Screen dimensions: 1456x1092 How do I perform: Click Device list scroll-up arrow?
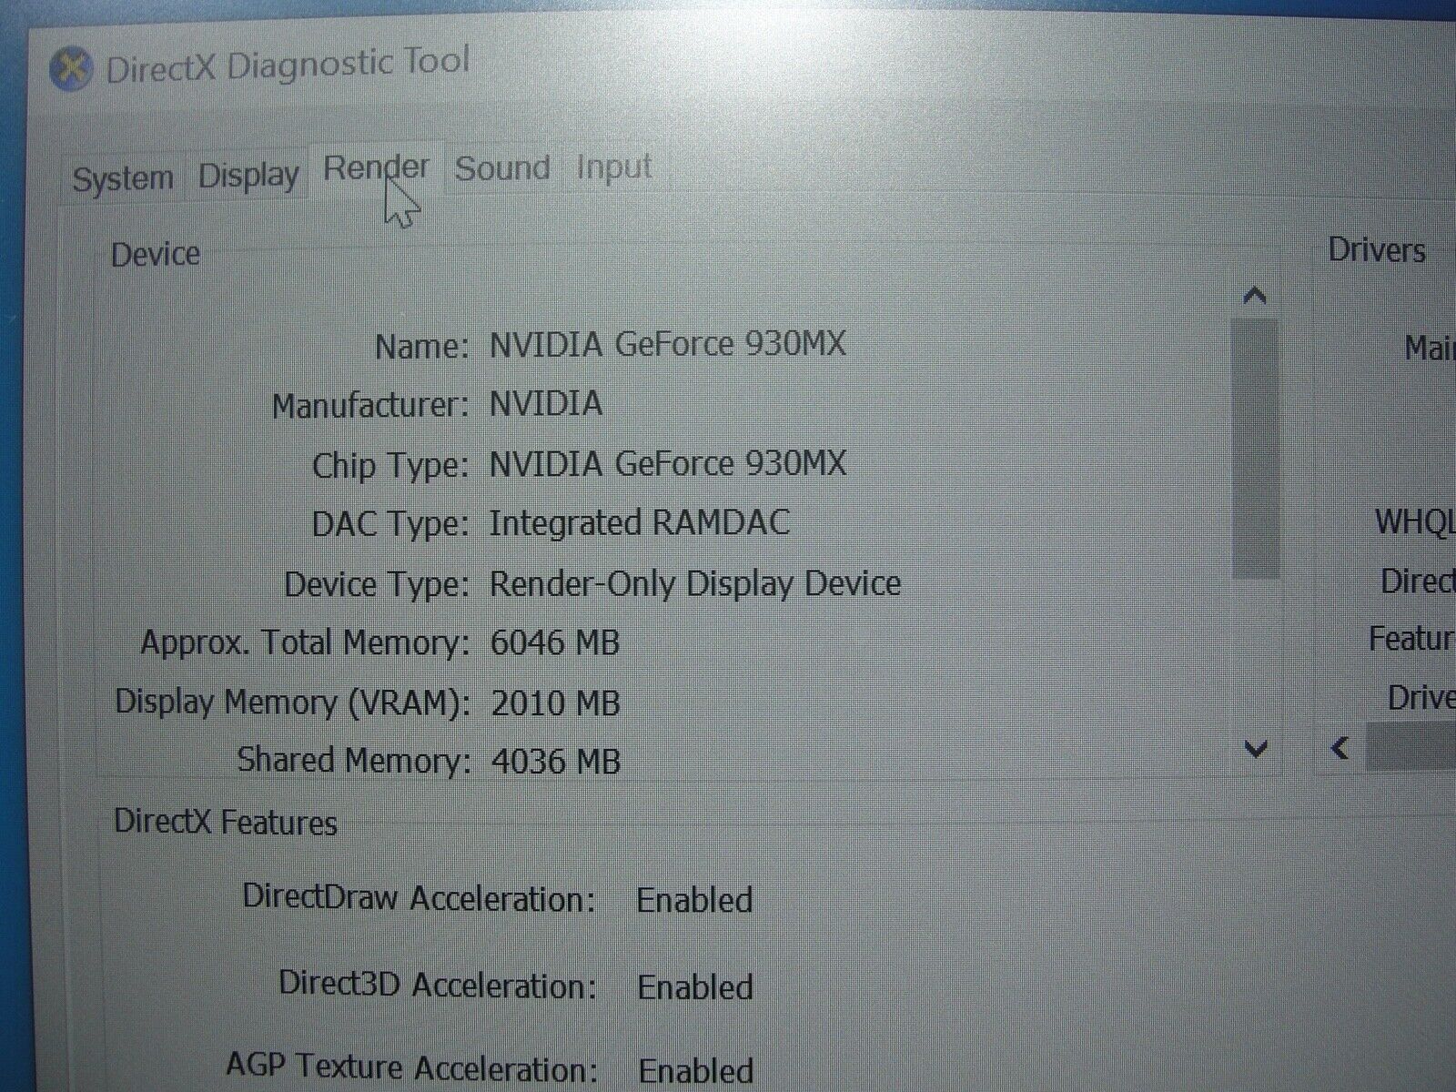pos(1256,295)
